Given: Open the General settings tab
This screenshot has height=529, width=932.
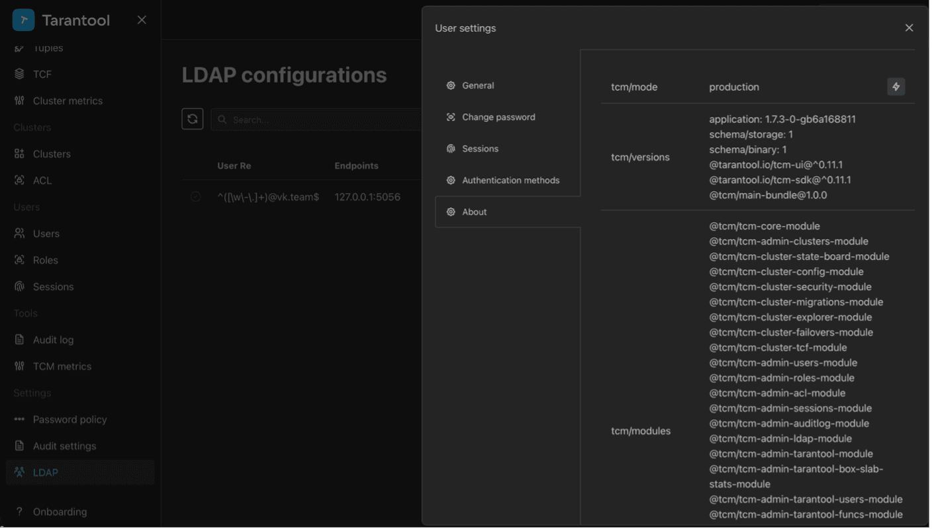Looking at the screenshot, I should coord(508,85).
